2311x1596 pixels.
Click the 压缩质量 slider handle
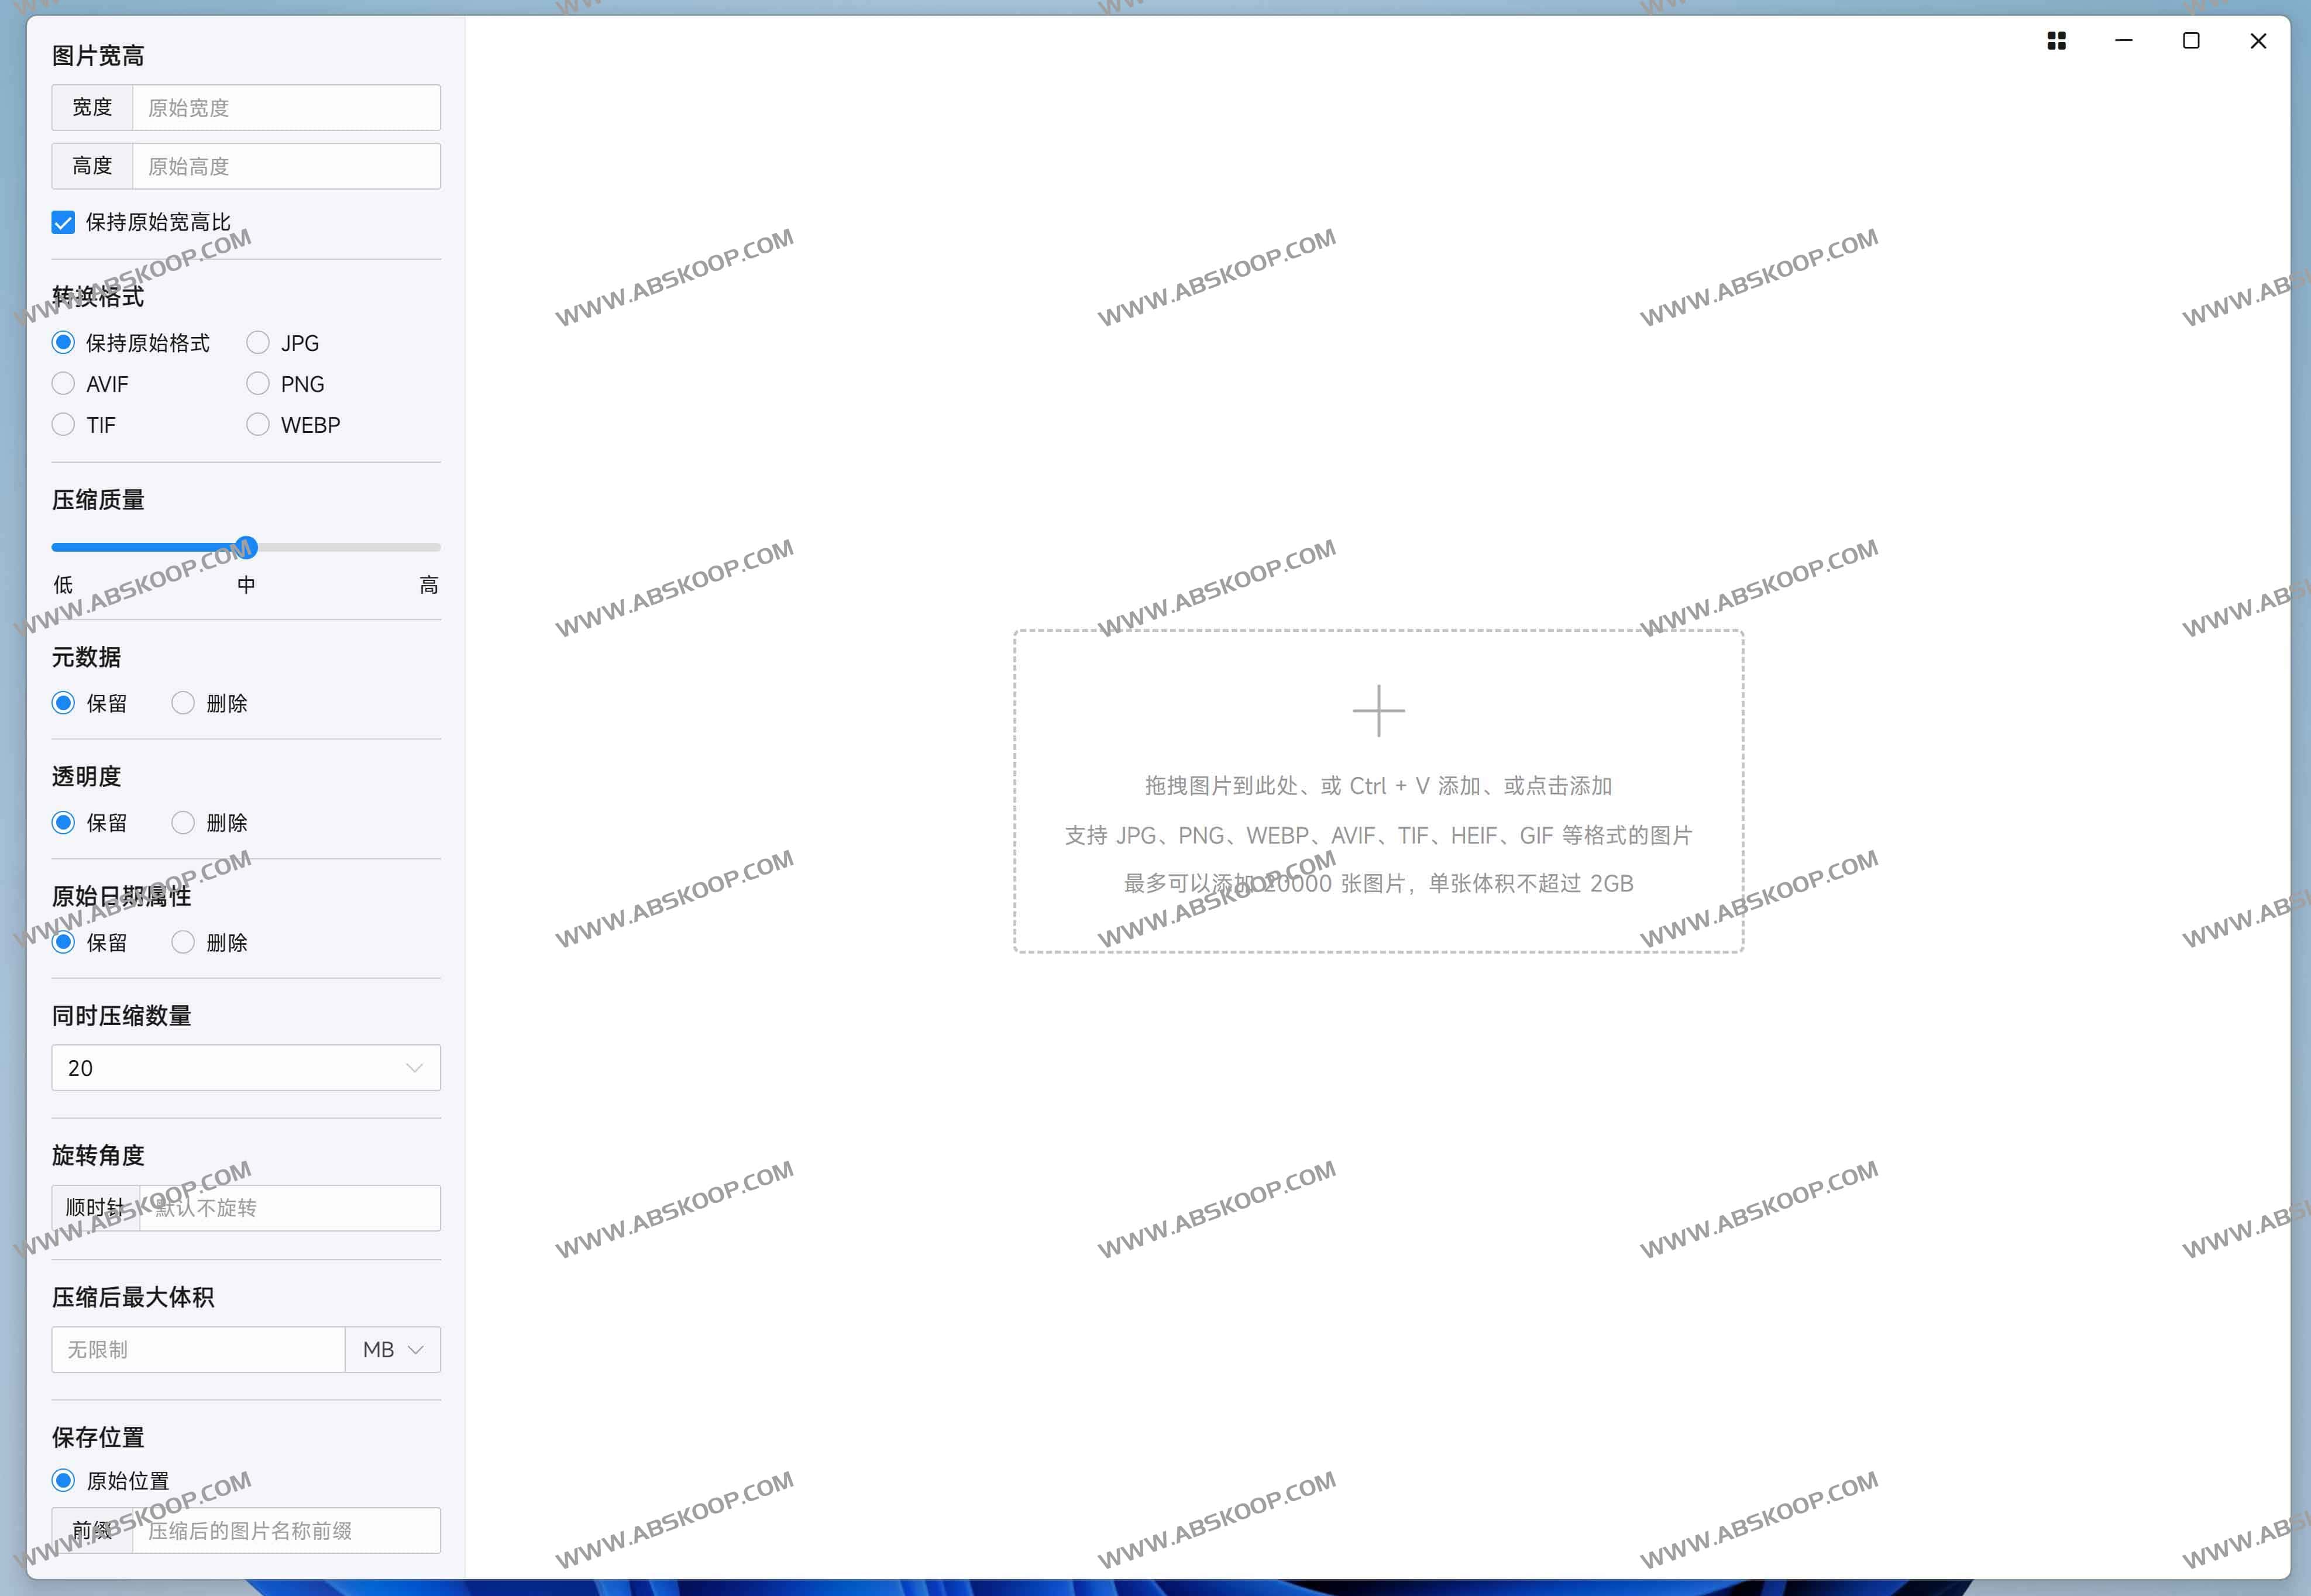point(246,547)
